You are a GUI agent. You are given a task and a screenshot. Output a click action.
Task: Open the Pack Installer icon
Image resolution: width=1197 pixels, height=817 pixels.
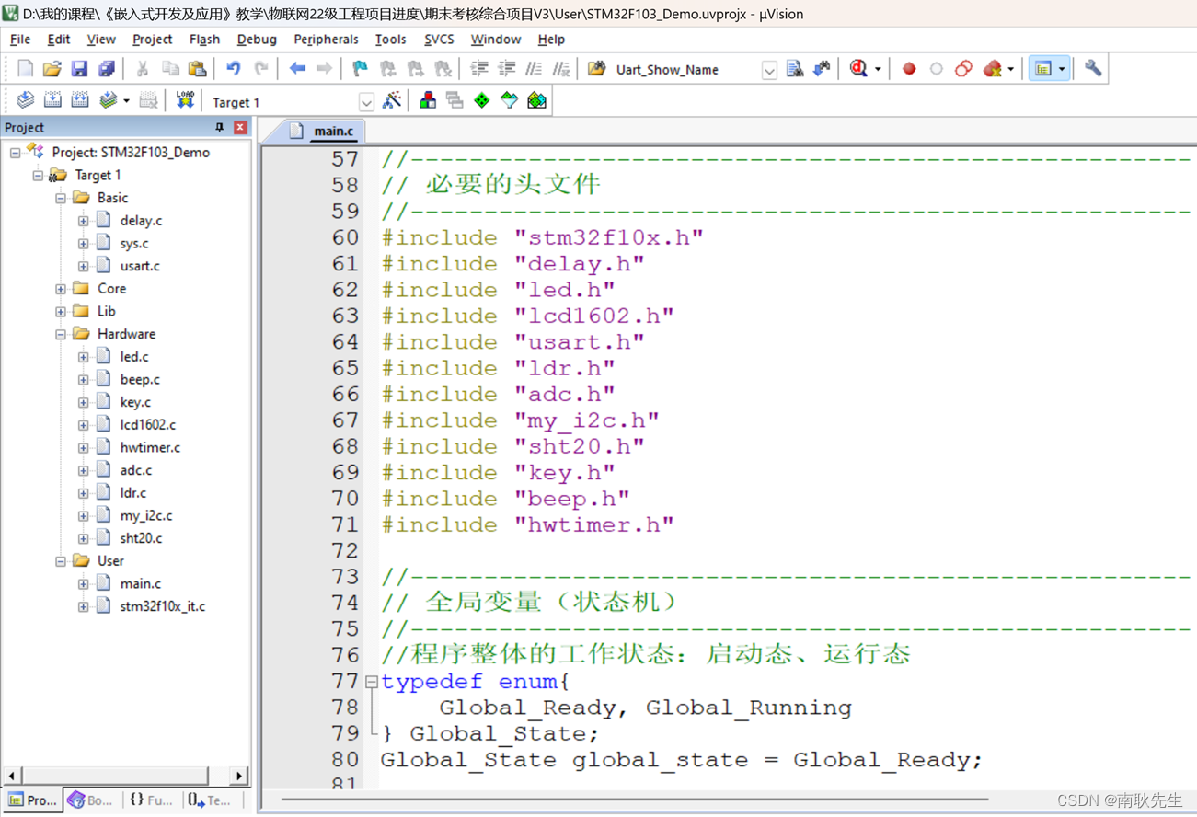(536, 100)
